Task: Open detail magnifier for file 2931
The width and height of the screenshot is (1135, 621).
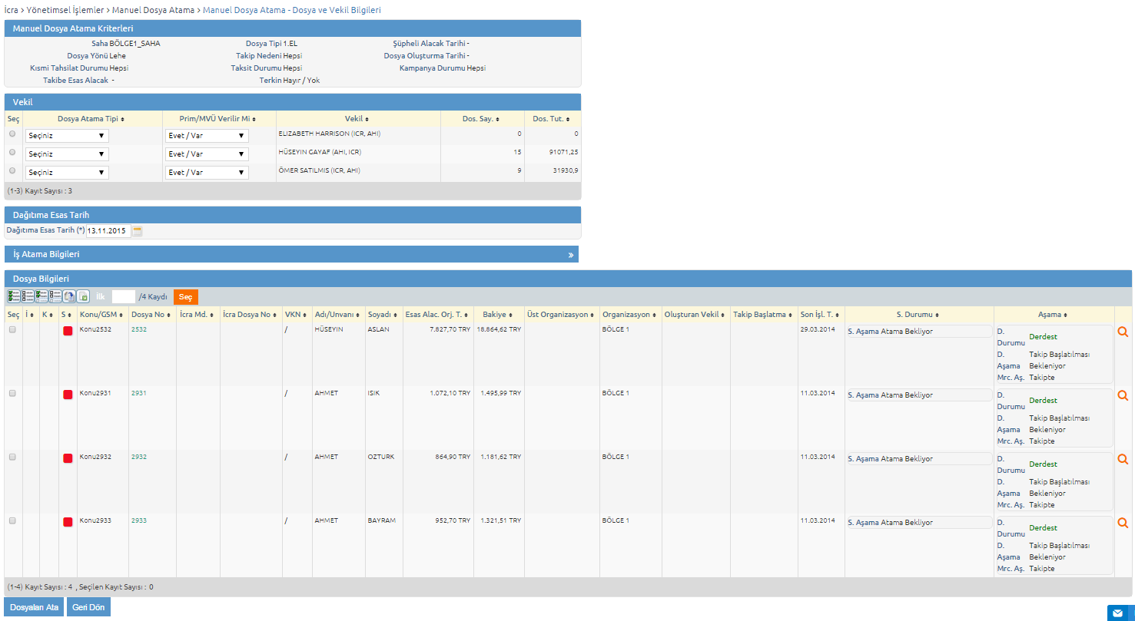Action: pos(1123,395)
